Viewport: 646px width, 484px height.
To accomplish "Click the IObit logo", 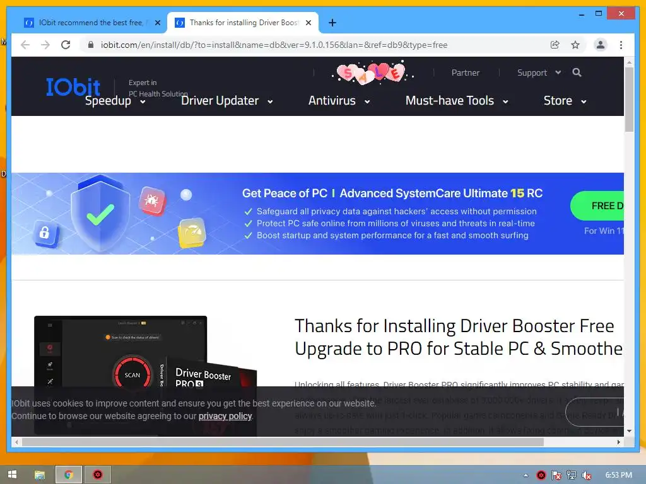I will pos(73,86).
